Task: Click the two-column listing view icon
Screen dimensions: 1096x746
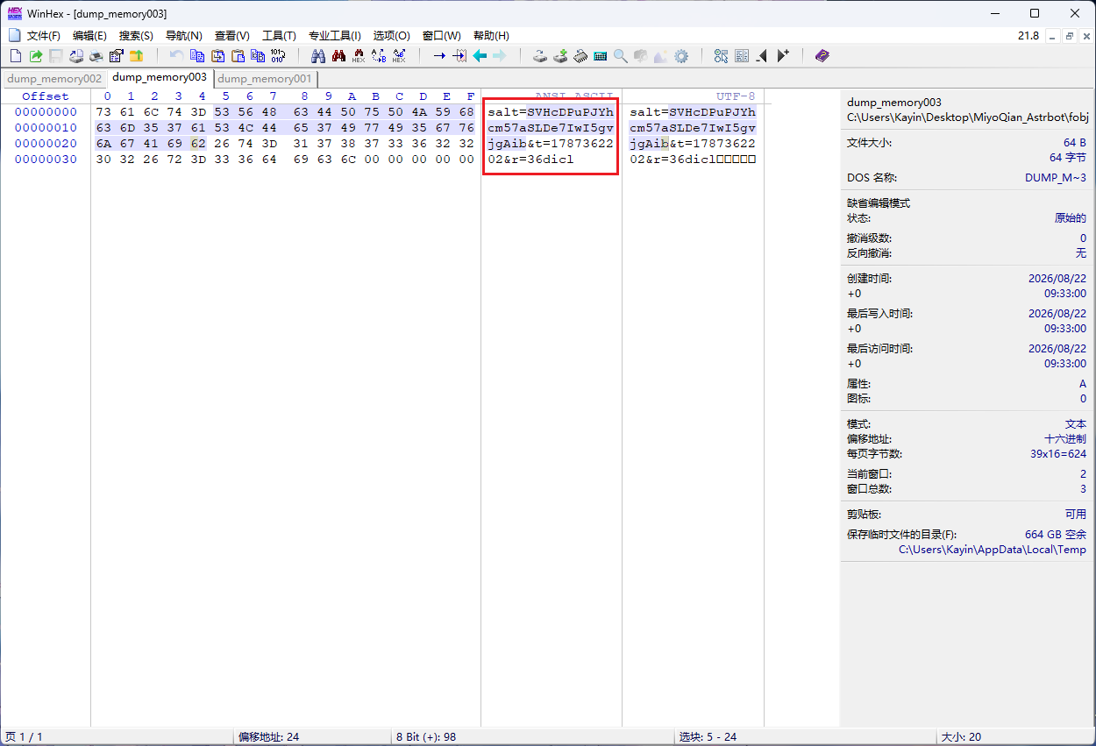Action: (x=742, y=56)
